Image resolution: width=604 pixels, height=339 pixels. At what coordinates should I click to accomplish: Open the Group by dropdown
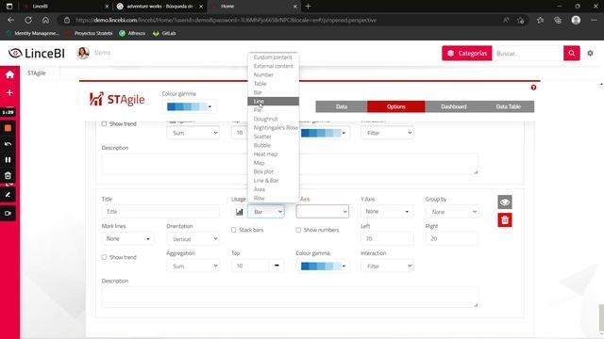452,212
